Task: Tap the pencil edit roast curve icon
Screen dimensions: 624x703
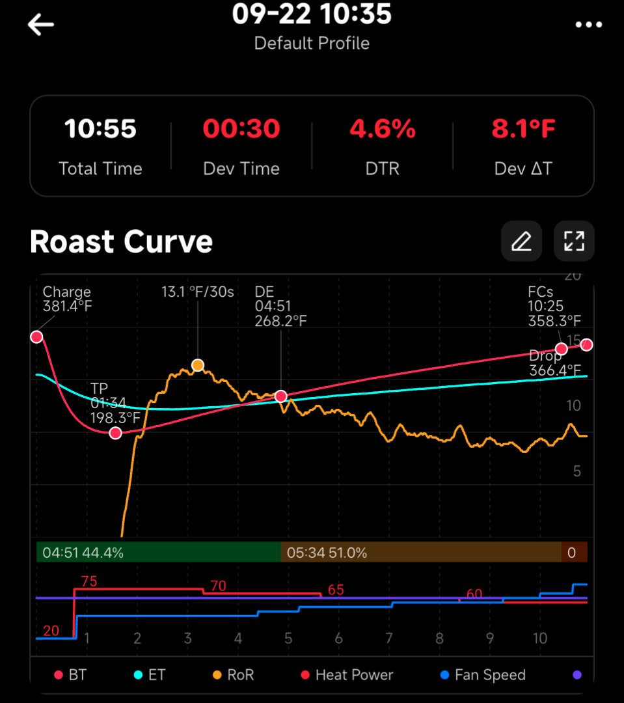Action: [x=521, y=241]
